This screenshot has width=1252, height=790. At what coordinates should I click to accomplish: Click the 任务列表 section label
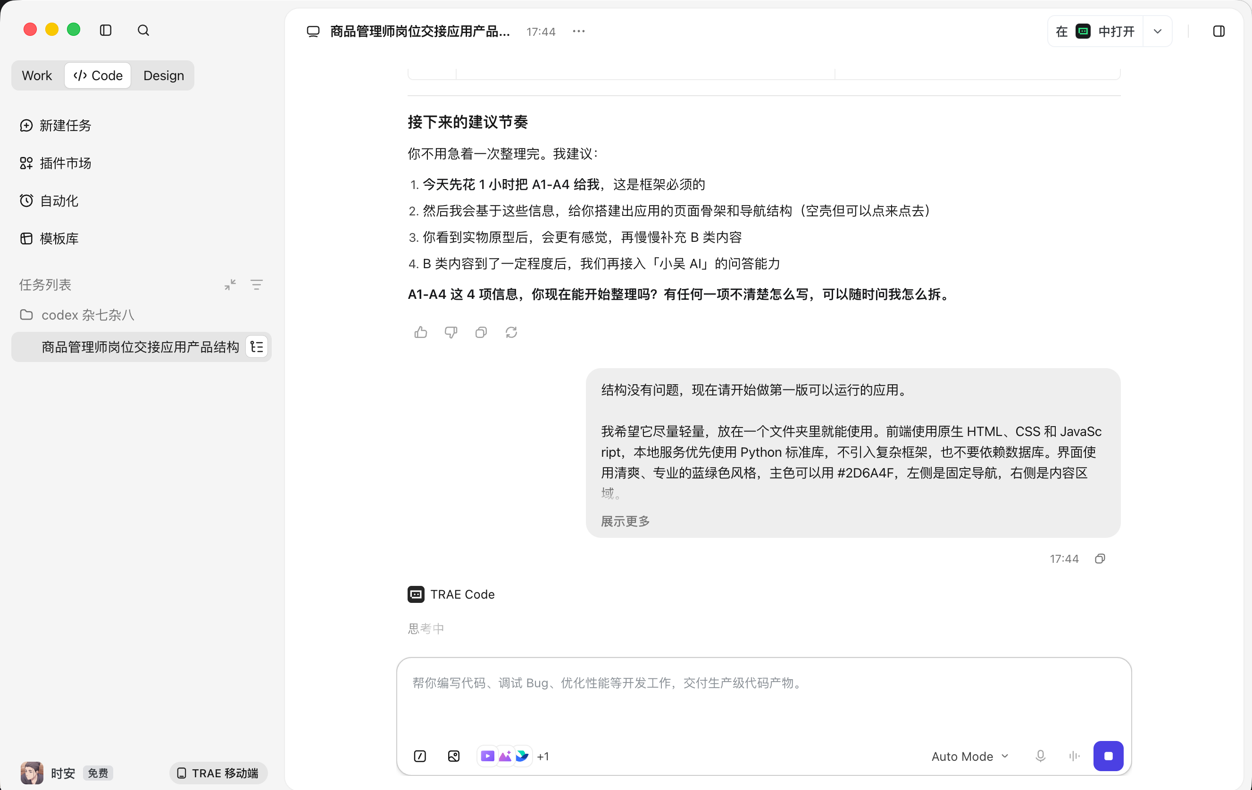click(45, 285)
